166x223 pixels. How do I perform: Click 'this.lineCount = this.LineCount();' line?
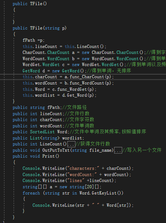pos(64,47)
